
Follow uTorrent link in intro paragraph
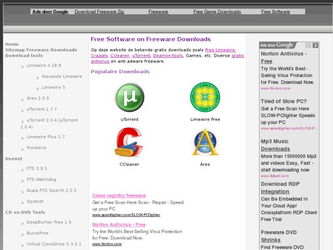click(x=141, y=56)
